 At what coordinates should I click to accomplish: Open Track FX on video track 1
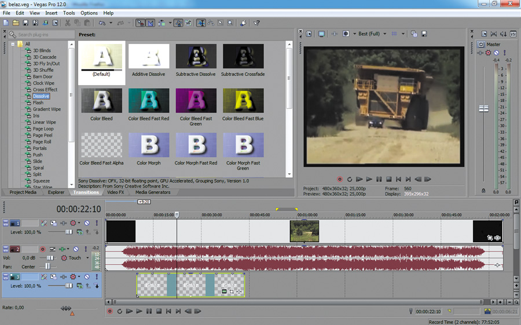63,223
